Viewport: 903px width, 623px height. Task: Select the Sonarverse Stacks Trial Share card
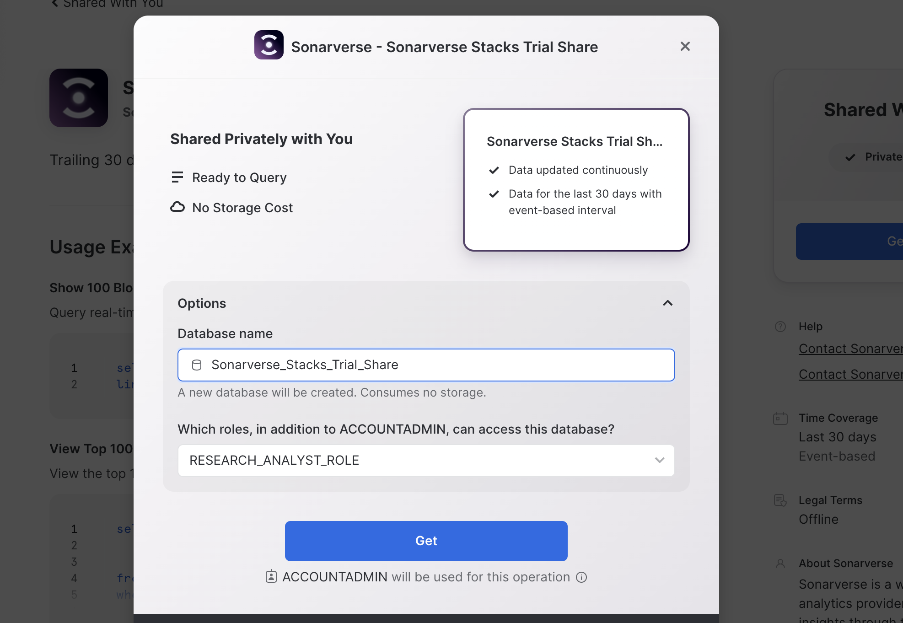coord(576,180)
